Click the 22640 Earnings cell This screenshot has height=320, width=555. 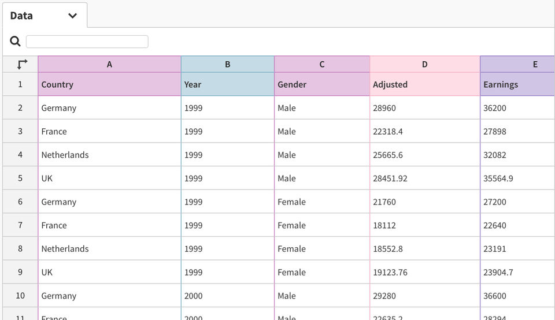pos(517,225)
